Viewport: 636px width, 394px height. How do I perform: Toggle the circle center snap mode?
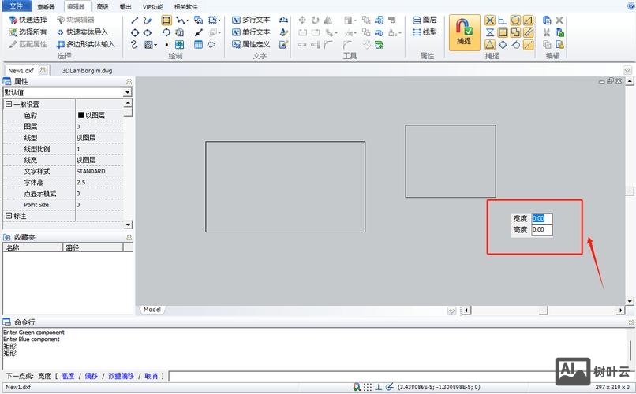[x=515, y=20]
